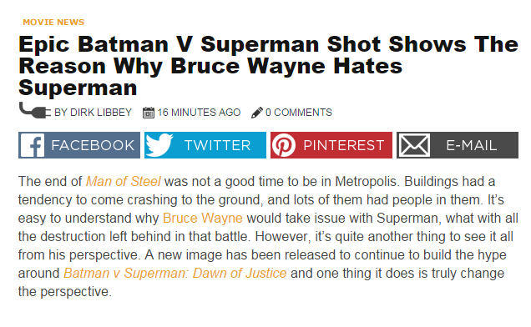
Task: Click the Twitter bird icon
Action: click(159, 145)
